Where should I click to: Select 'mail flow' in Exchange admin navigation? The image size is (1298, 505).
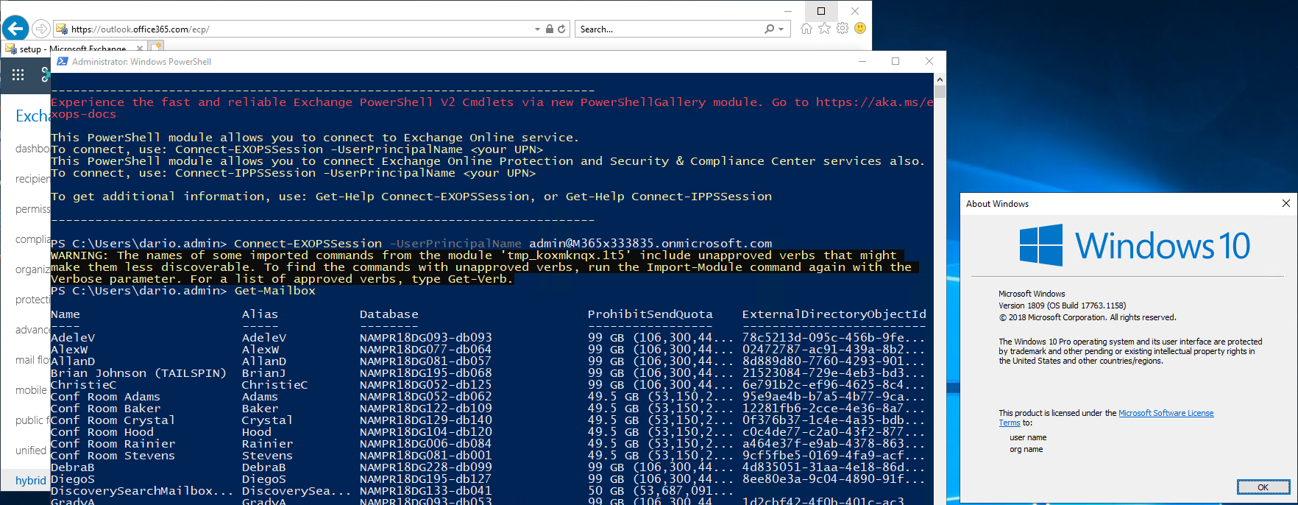point(33,360)
